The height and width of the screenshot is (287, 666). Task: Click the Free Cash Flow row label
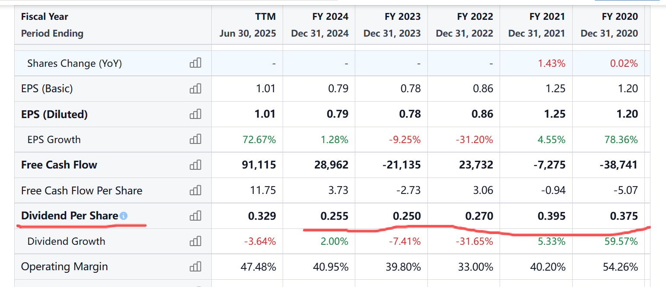(x=59, y=165)
